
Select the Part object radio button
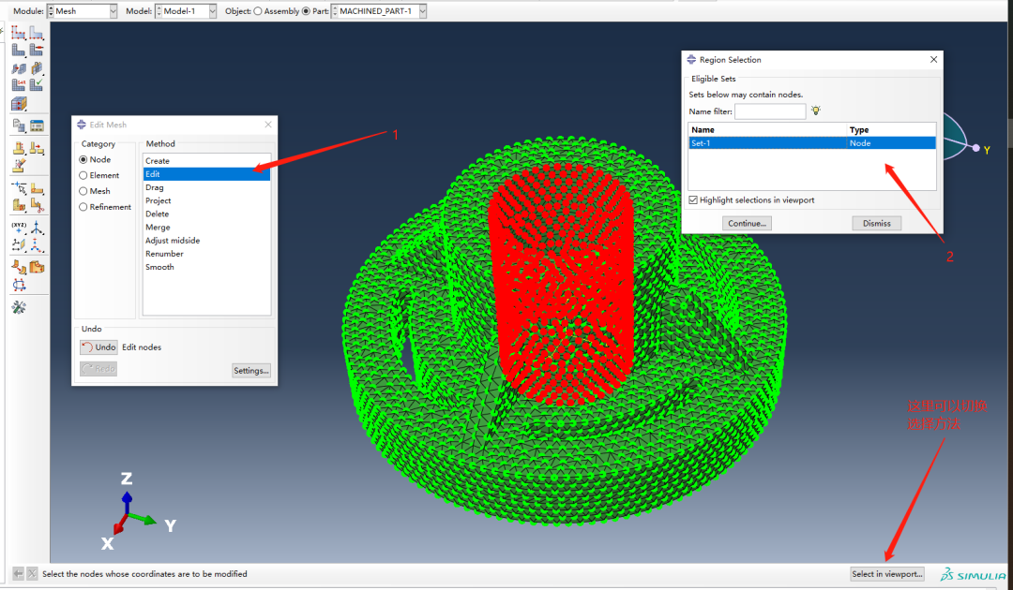tap(306, 11)
